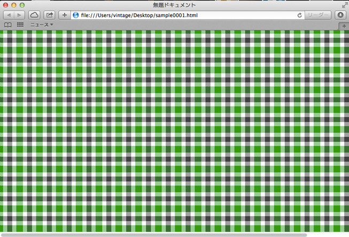Open a new tab with plus
The width and height of the screenshot is (349, 237).
pos(344,26)
